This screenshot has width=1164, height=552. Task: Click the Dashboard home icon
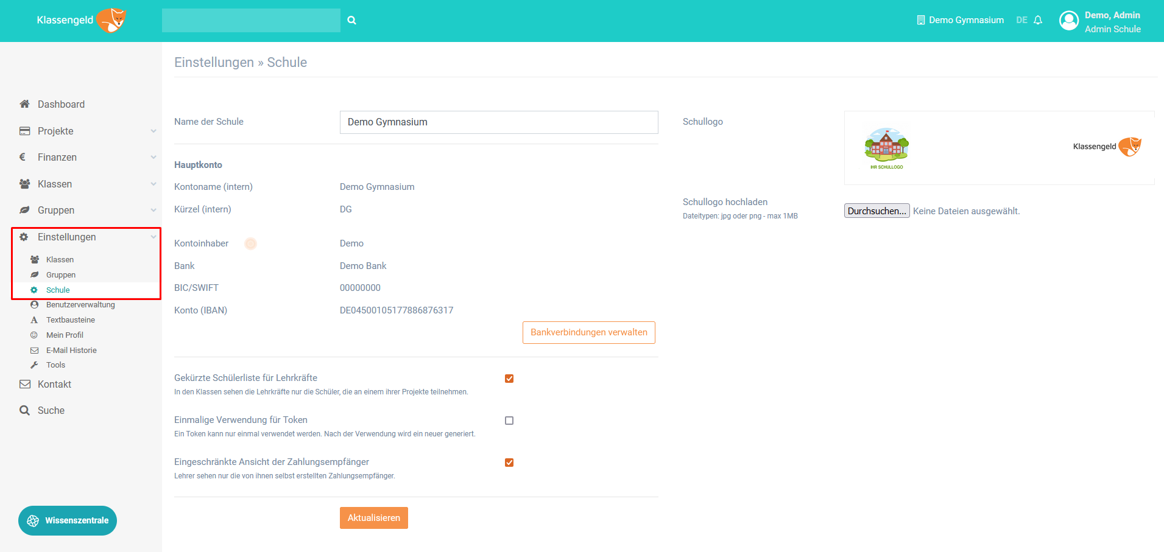[x=25, y=104]
